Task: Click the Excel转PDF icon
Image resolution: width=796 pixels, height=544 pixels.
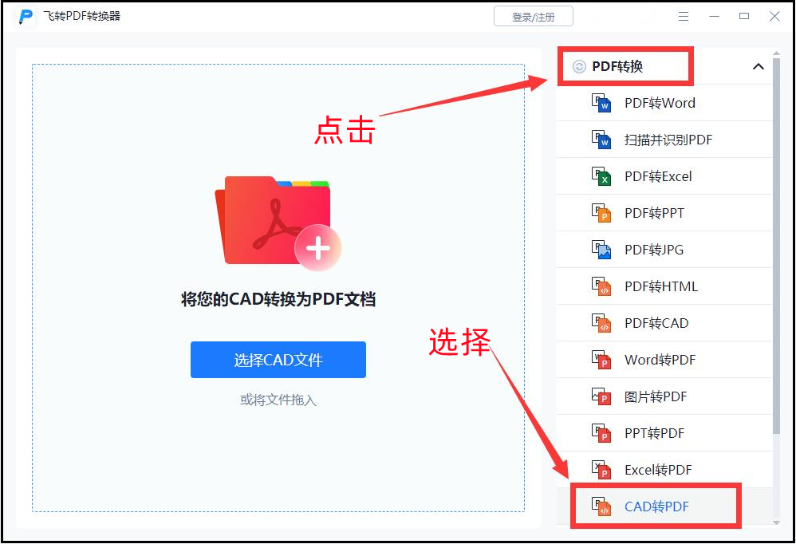Action: (x=601, y=470)
